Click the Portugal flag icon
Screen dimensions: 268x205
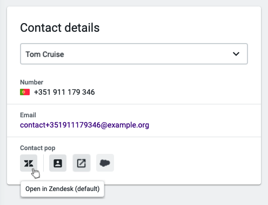[x=25, y=92]
